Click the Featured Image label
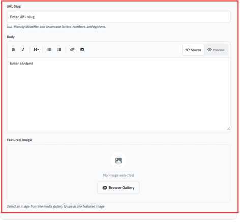 (x=19, y=140)
